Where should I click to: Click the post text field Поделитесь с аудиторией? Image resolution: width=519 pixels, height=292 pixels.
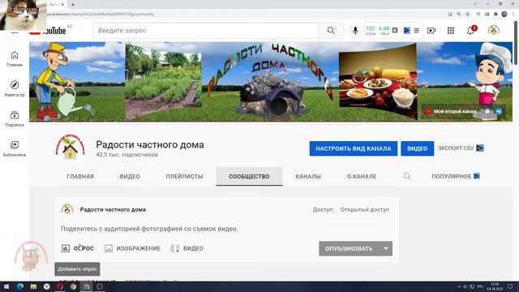pos(149,229)
